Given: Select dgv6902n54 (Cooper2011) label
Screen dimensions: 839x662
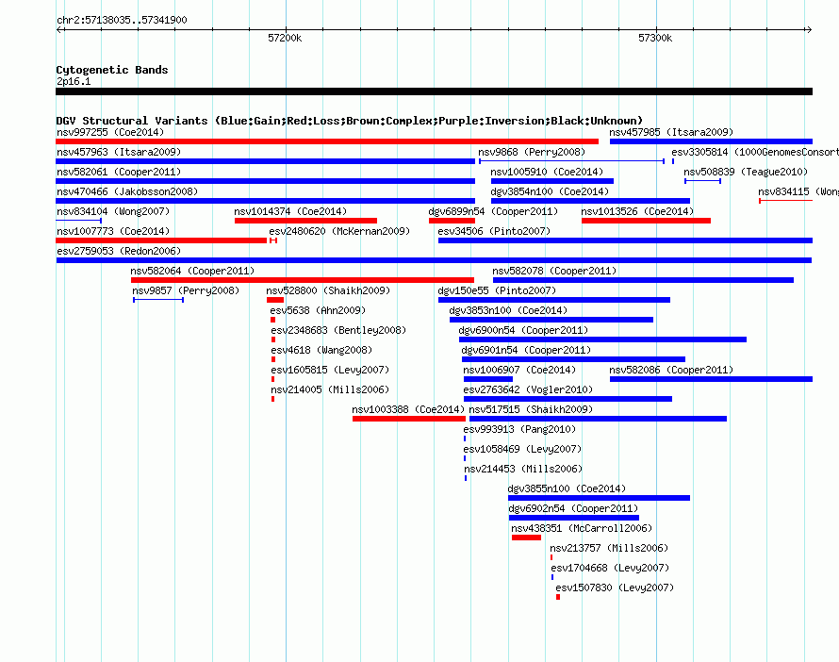Looking at the screenshot, I should [573, 508].
